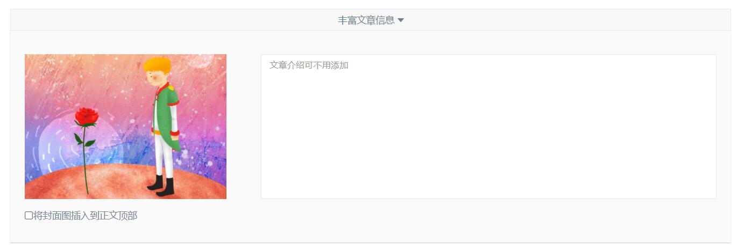738x250 pixels.
Task: Click the red rose in the cover image
Action: (x=87, y=116)
